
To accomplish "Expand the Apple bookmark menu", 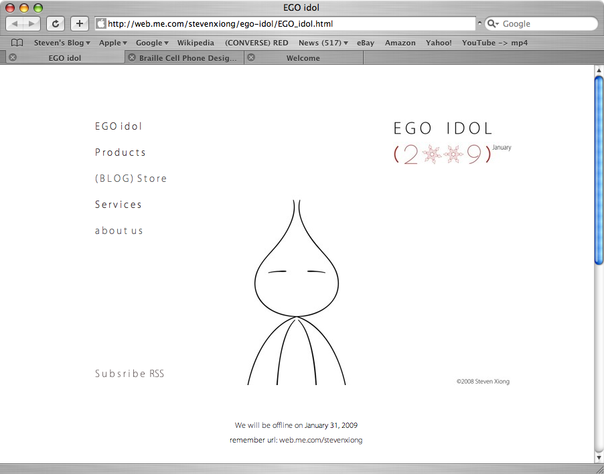I will pyautogui.click(x=113, y=43).
